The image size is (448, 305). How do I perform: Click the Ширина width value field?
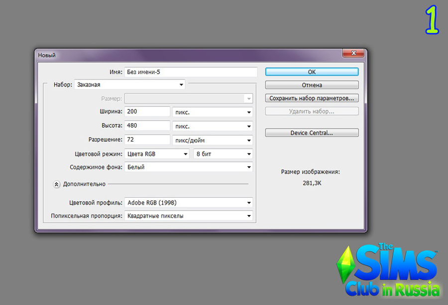click(148, 112)
